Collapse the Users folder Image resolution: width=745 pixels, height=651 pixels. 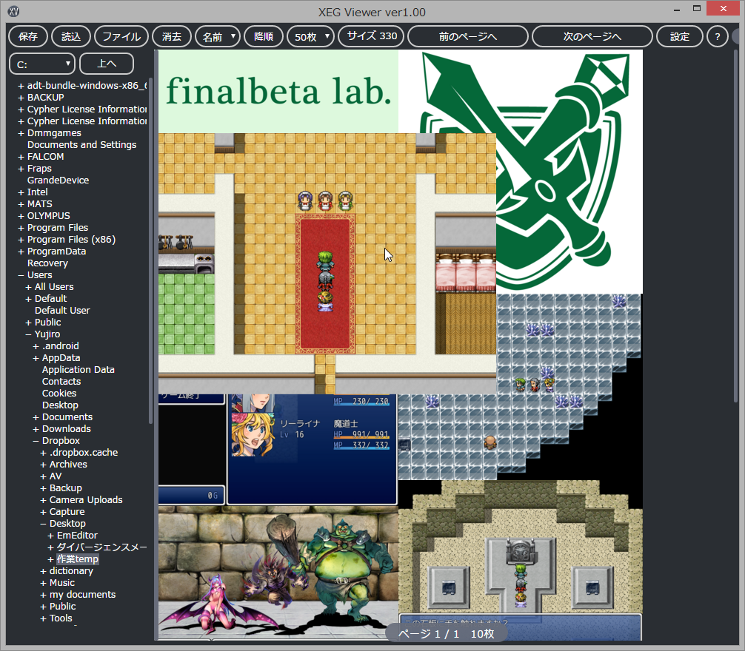click(x=21, y=275)
